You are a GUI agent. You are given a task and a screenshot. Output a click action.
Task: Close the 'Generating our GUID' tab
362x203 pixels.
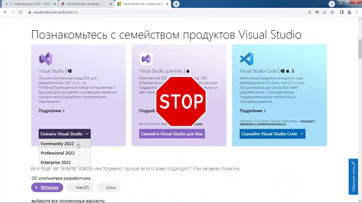coord(55,4)
